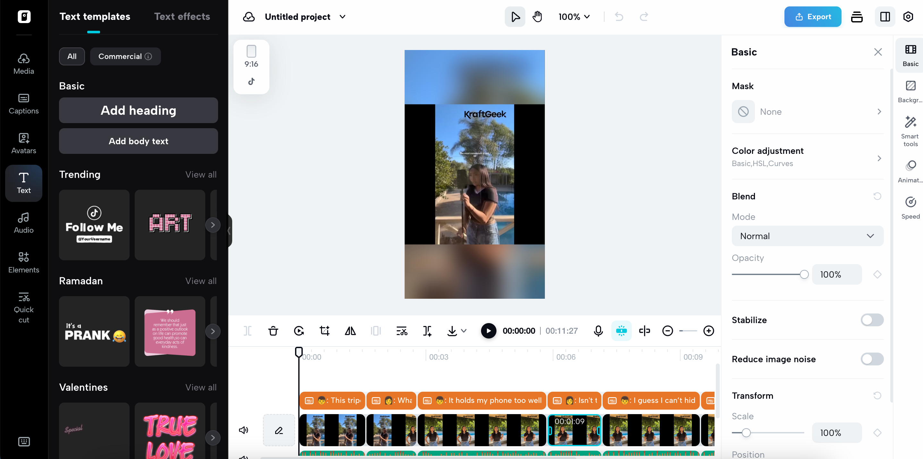Turn on Reduce image noise
This screenshot has height=459, width=923.
coord(872,359)
